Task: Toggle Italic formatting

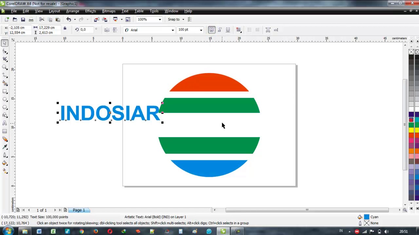Action: coord(220,30)
